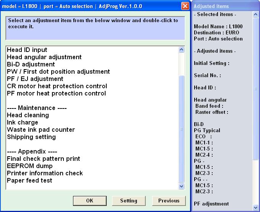Screen dimensions: 260x212
Task: Click ECO label in side panel
Action: [203, 137]
